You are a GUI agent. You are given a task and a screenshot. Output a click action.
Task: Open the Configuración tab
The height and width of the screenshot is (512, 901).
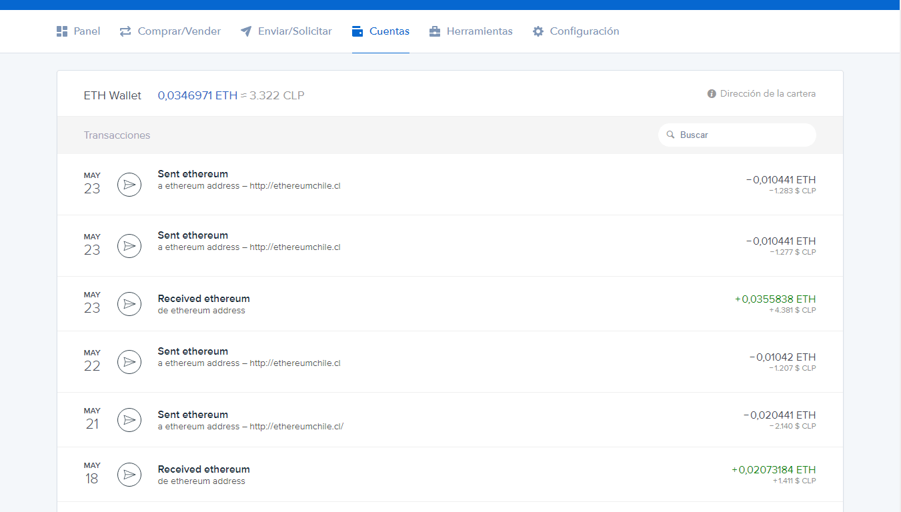pos(576,31)
